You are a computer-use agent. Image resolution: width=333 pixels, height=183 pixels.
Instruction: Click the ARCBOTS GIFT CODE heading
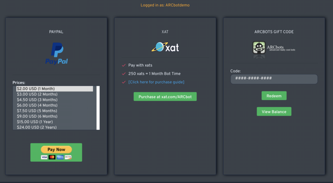(x=274, y=32)
